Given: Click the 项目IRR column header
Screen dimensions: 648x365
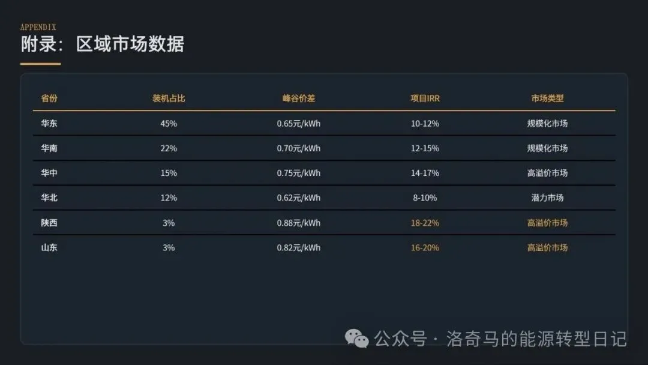Looking at the screenshot, I should pos(425,98).
